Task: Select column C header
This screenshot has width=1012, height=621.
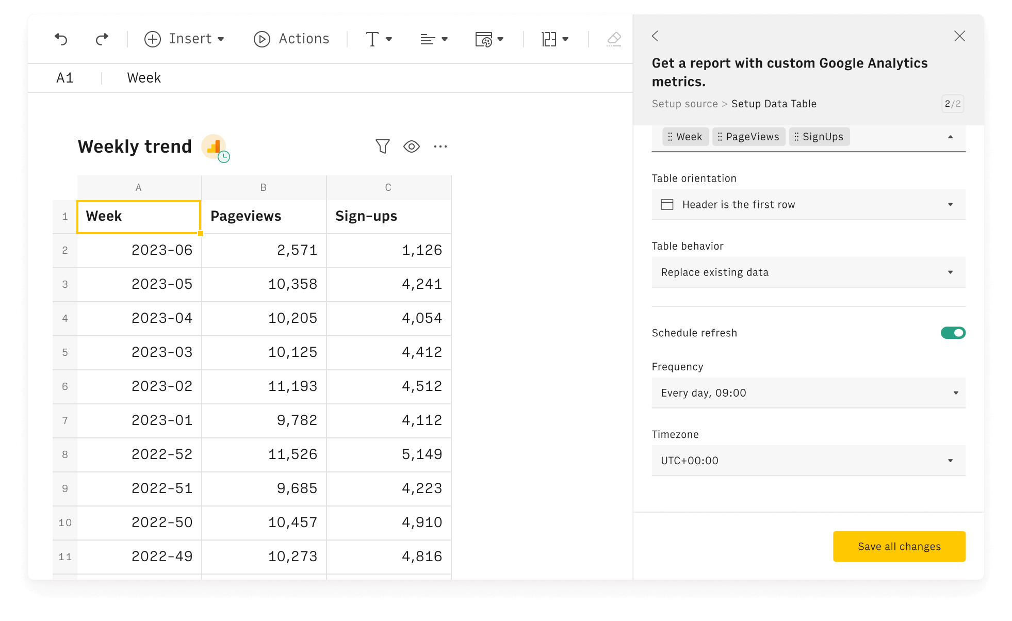Action: (388, 188)
